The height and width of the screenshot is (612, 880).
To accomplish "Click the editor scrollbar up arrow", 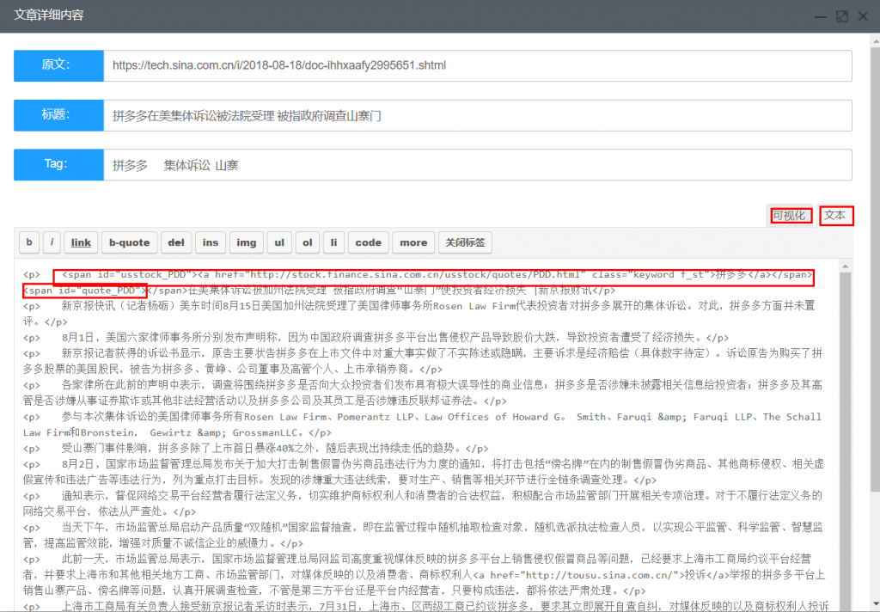I will 846,266.
